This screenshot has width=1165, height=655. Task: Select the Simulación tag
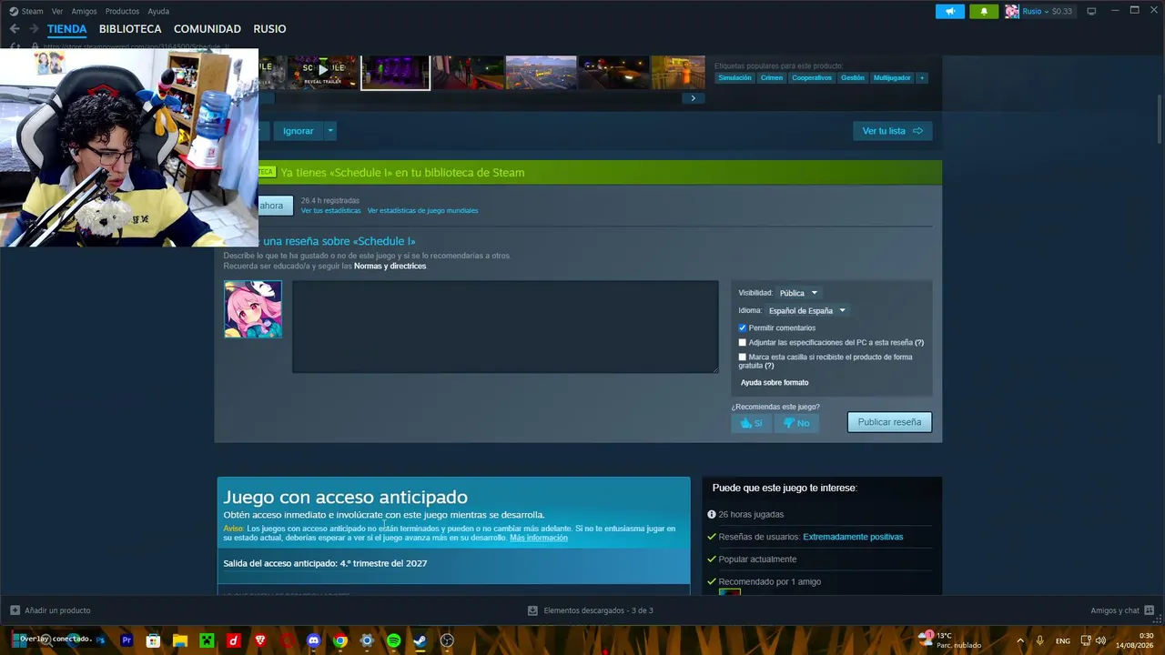734,78
